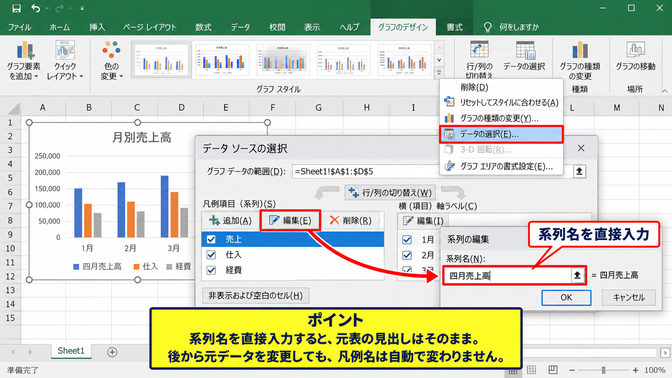Click データの選択 ribbon button
Image resolution: width=672 pixels, height=378 pixels.
click(524, 56)
